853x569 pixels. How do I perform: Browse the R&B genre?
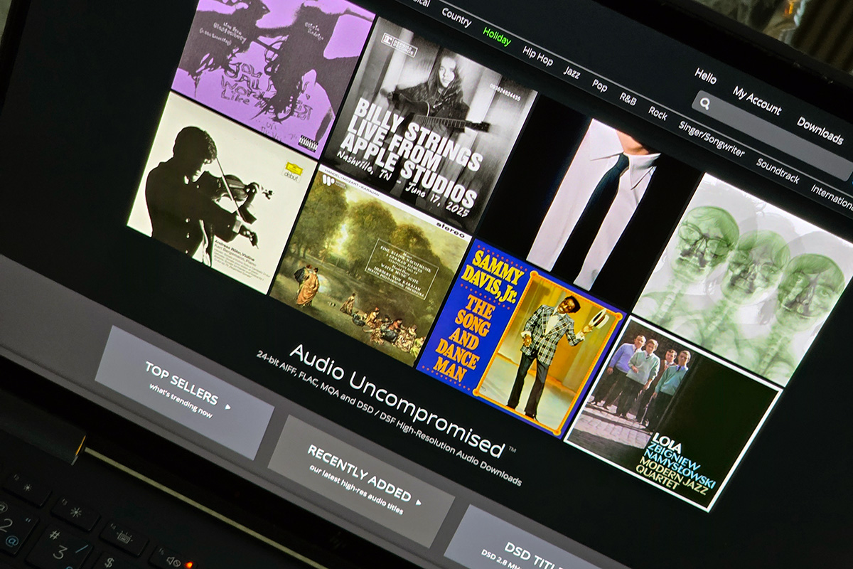pos(628,99)
